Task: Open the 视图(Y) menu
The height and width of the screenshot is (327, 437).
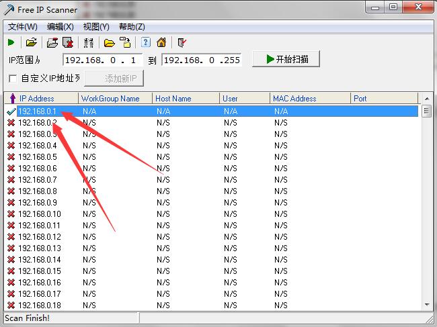Action: [x=95, y=27]
